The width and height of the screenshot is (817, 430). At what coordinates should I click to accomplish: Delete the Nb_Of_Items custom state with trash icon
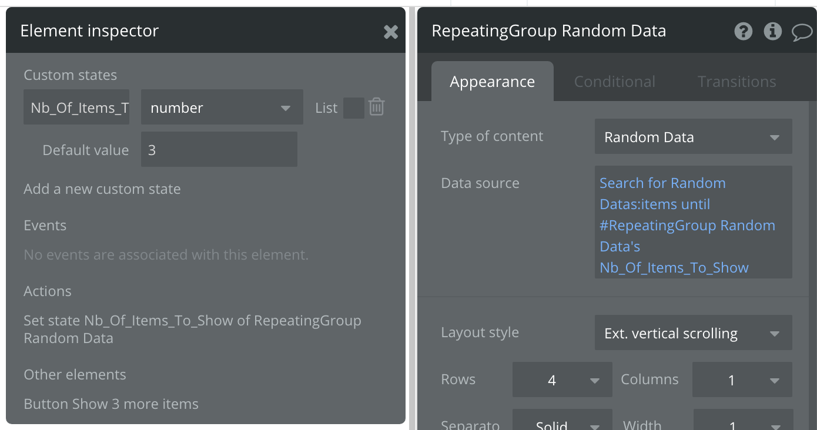(x=377, y=107)
